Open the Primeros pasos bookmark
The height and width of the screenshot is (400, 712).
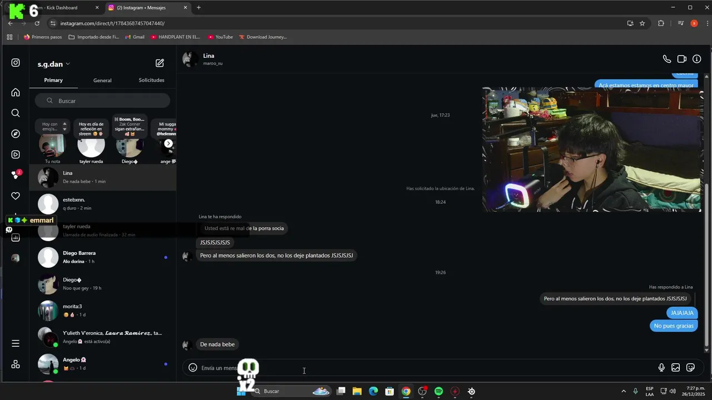43,37
